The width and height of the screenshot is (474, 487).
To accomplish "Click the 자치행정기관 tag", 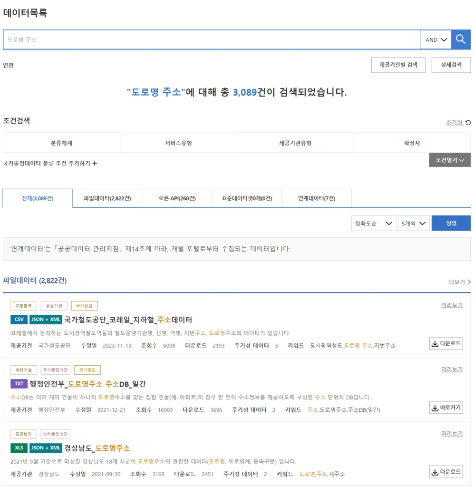I will (56, 434).
